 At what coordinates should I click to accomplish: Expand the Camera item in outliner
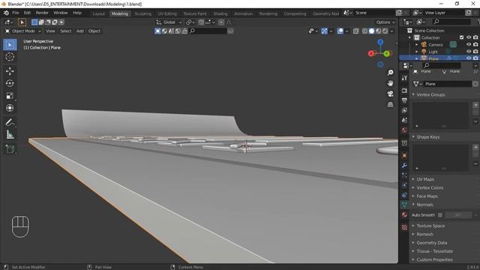[417, 45]
